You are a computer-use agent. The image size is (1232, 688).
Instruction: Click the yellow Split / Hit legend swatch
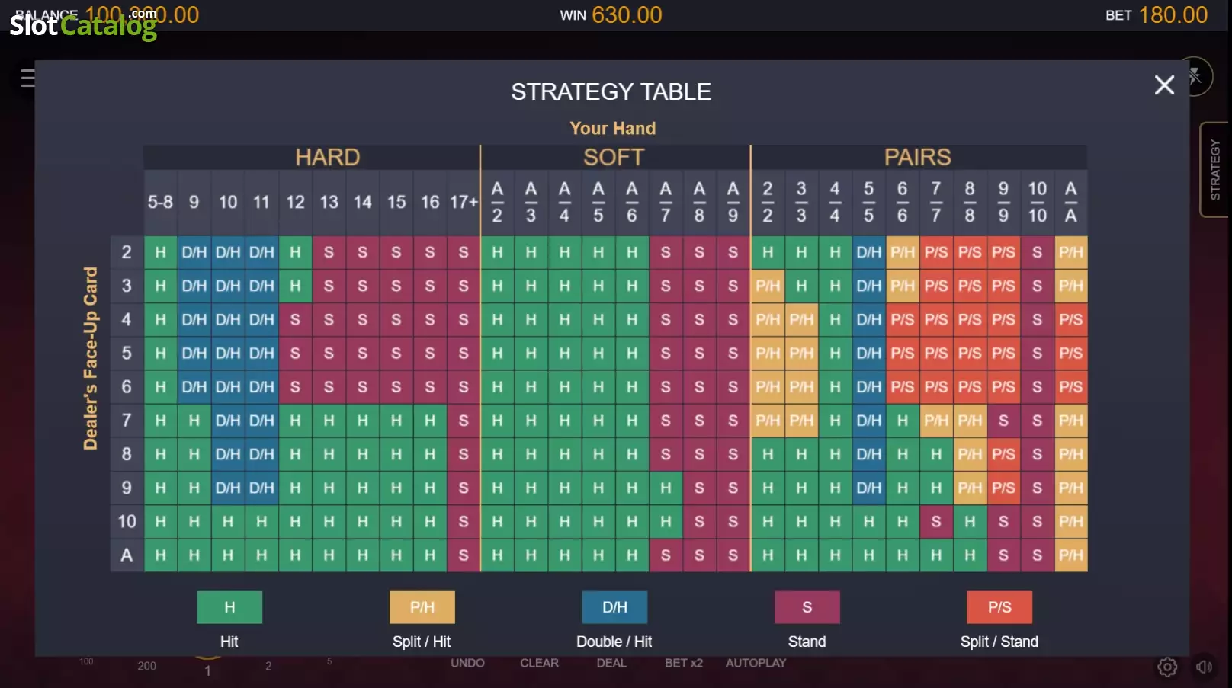[x=422, y=607]
